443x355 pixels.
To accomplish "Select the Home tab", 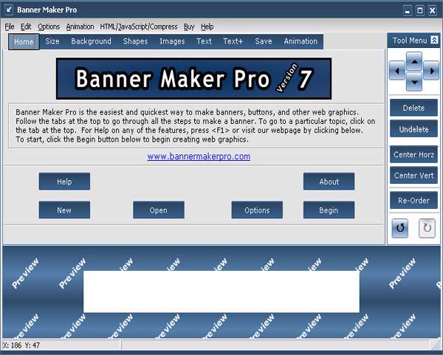I will click(x=24, y=42).
